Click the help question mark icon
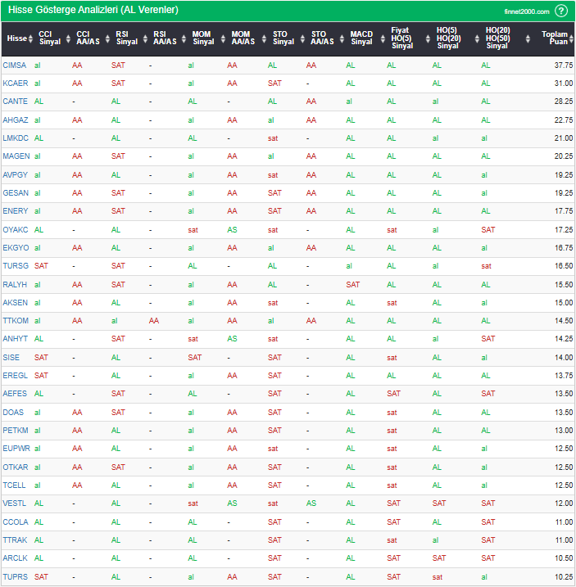The image size is (576, 587). [560, 11]
